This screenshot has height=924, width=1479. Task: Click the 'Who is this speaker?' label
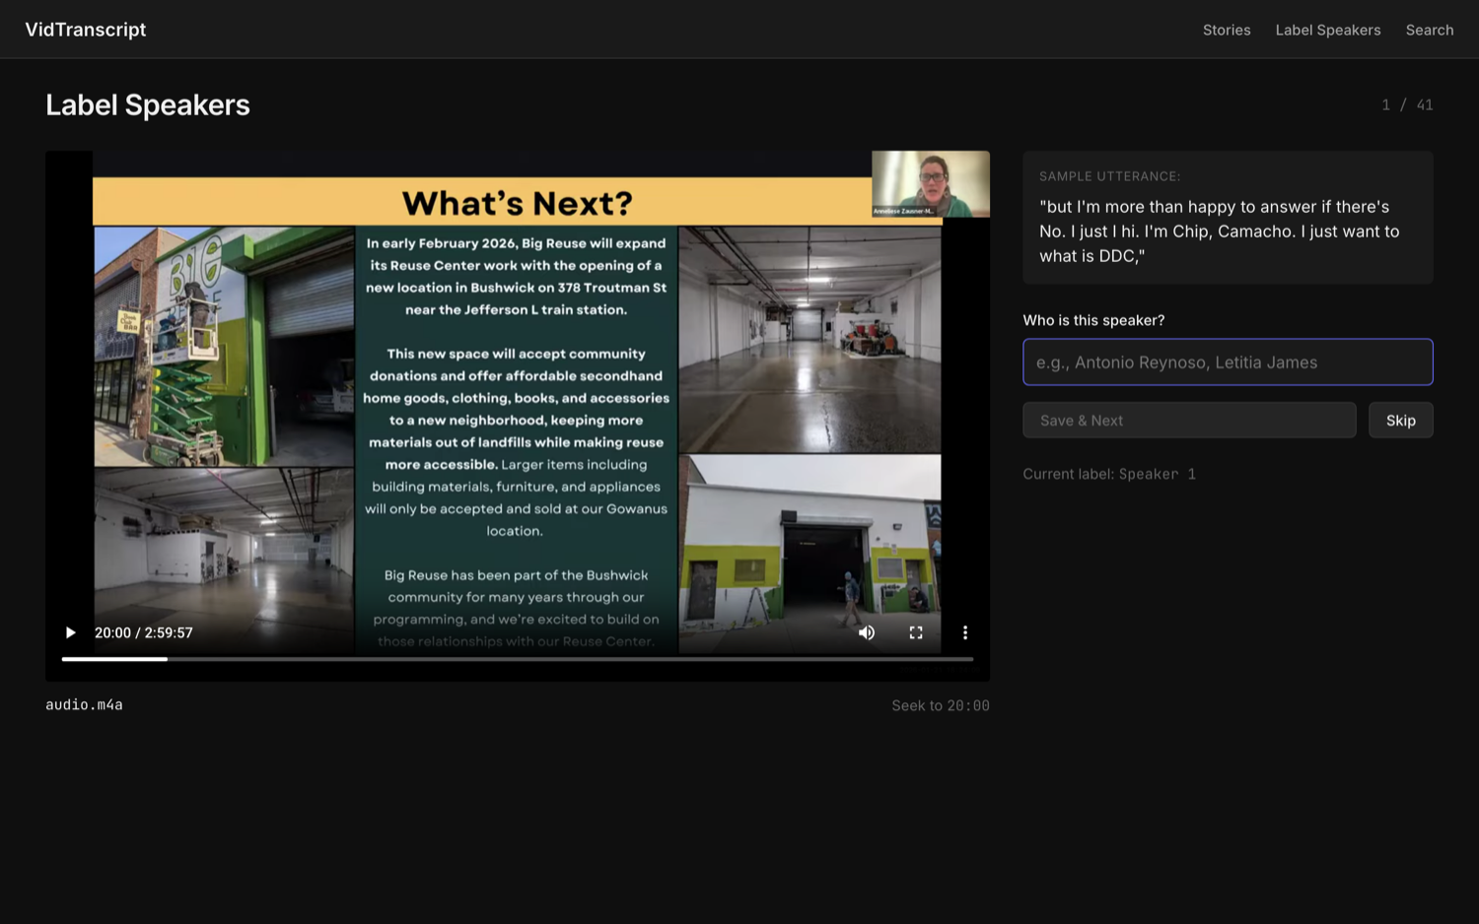point(1093,320)
